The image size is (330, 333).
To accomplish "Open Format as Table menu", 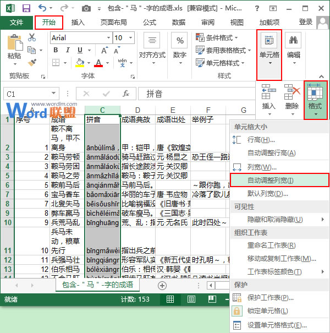I will [223, 50].
